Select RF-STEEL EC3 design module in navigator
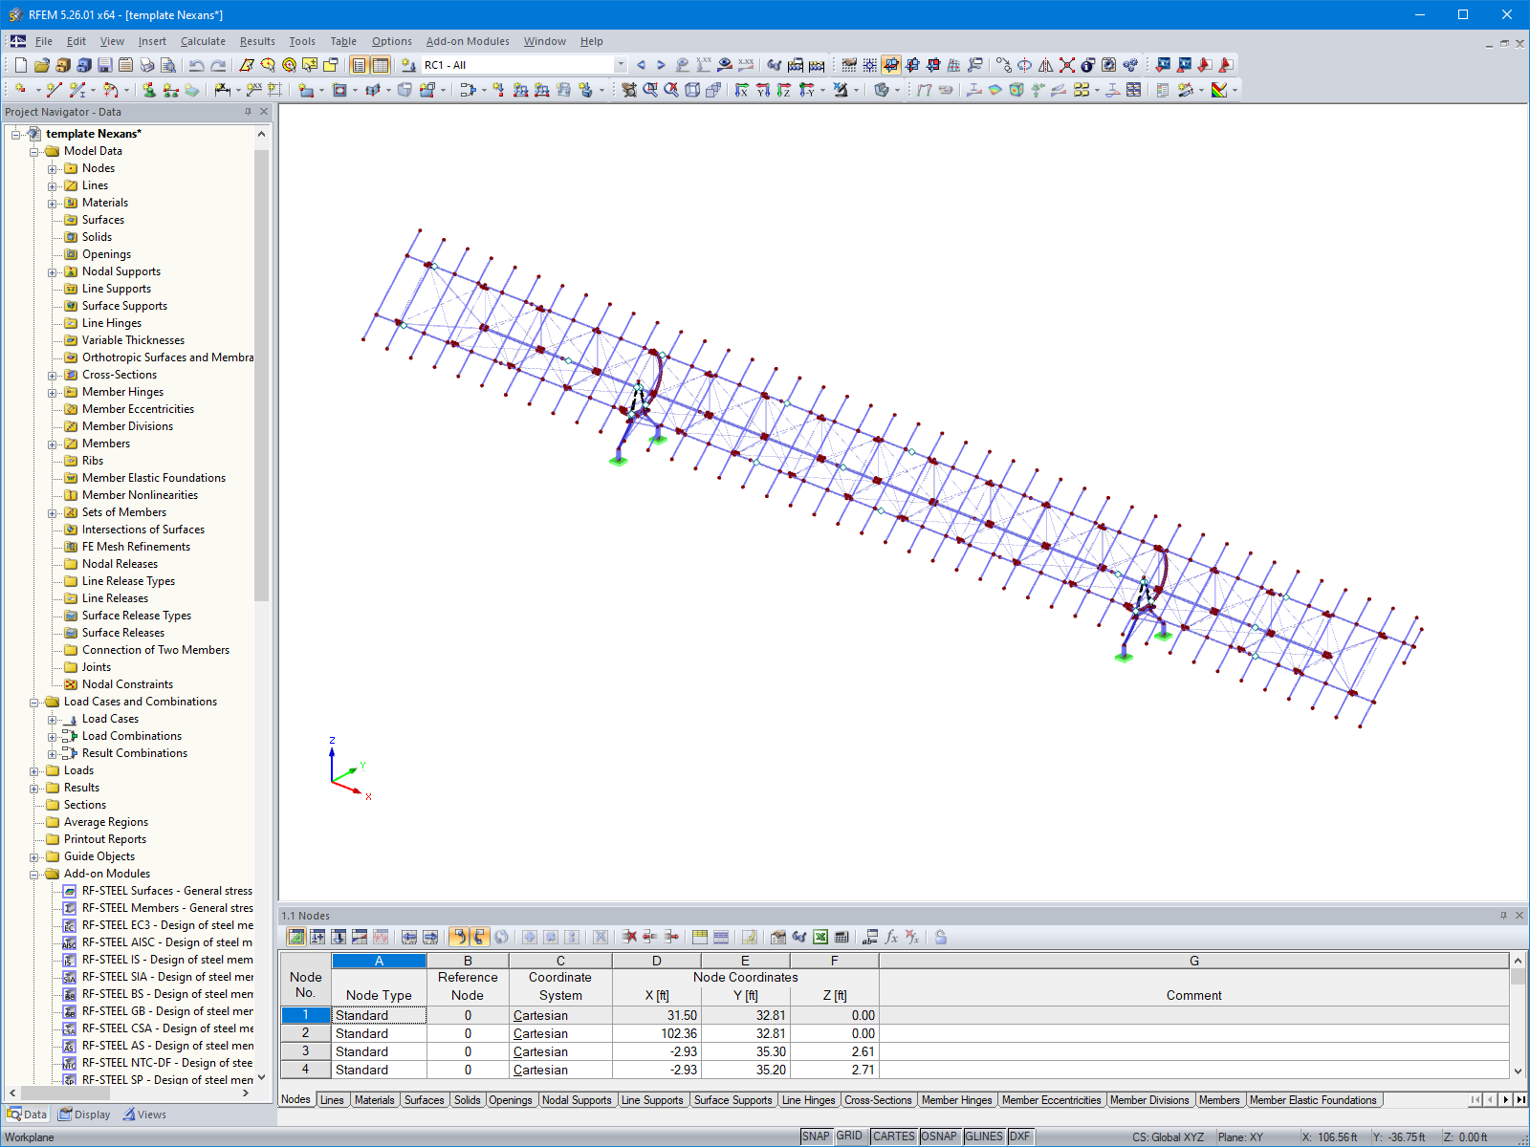 [158, 925]
